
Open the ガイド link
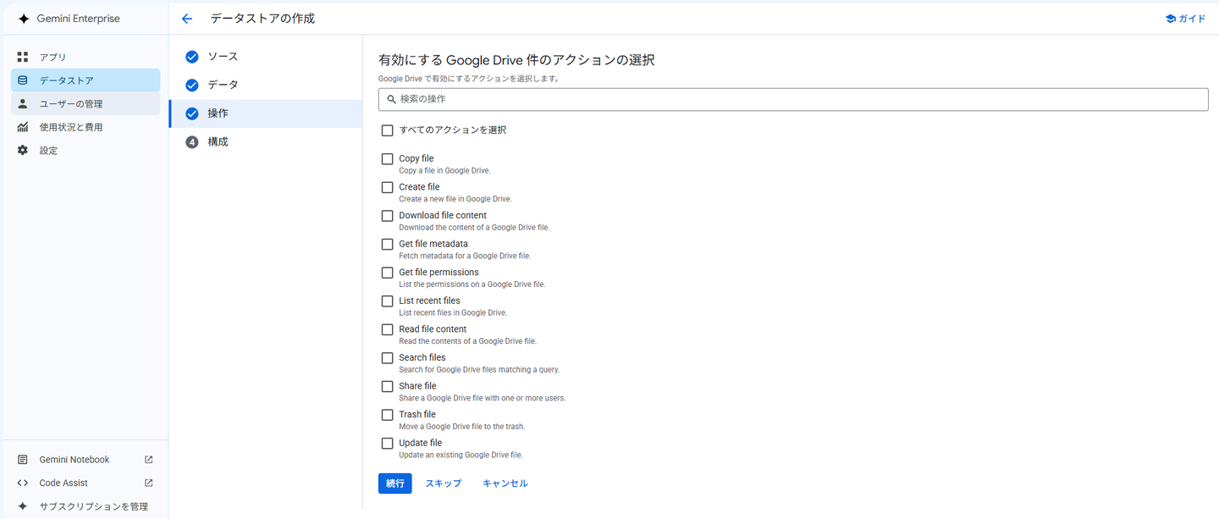1185,19
